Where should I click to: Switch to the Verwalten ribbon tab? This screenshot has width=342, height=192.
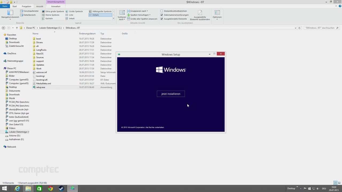coord(56,6)
